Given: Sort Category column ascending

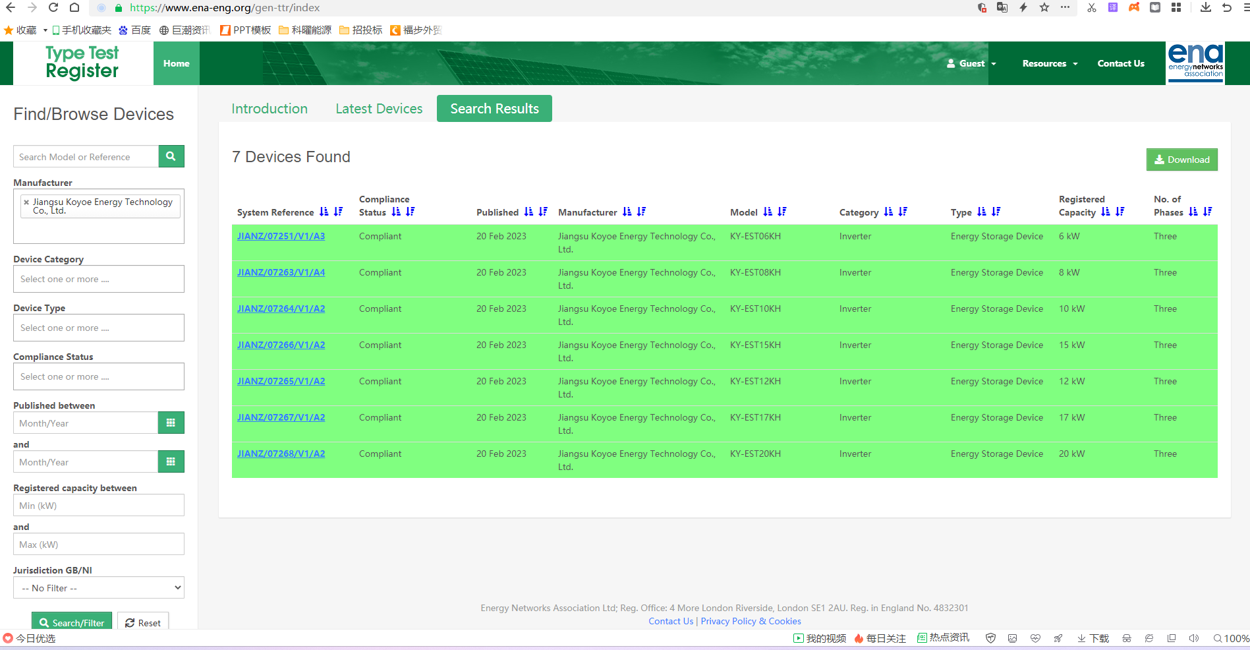Looking at the screenshot, I should coord(888,212).
